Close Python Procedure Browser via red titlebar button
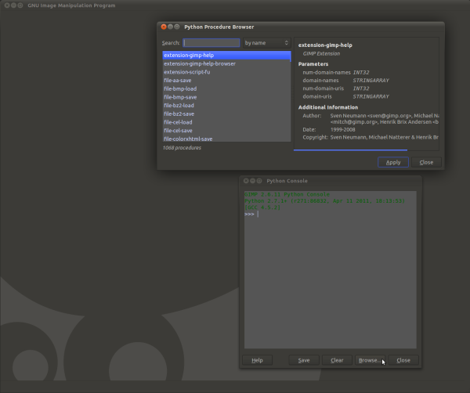 [164, 27]
